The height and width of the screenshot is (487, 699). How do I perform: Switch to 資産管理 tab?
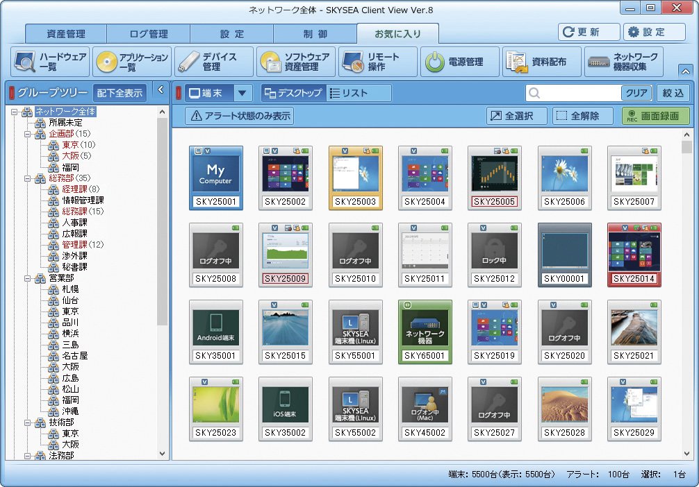click(66, 34)
